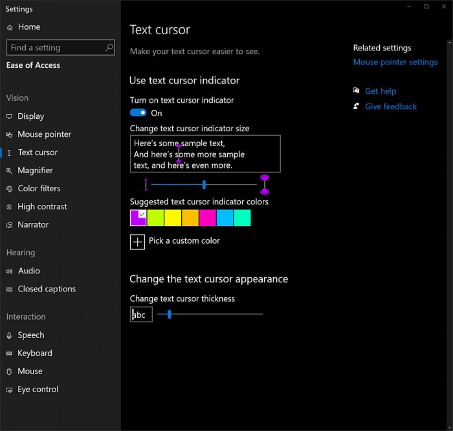This screenshot has height=431, width=453.
Task: Select the Narrator icon
Action: (x=10, y=225)
